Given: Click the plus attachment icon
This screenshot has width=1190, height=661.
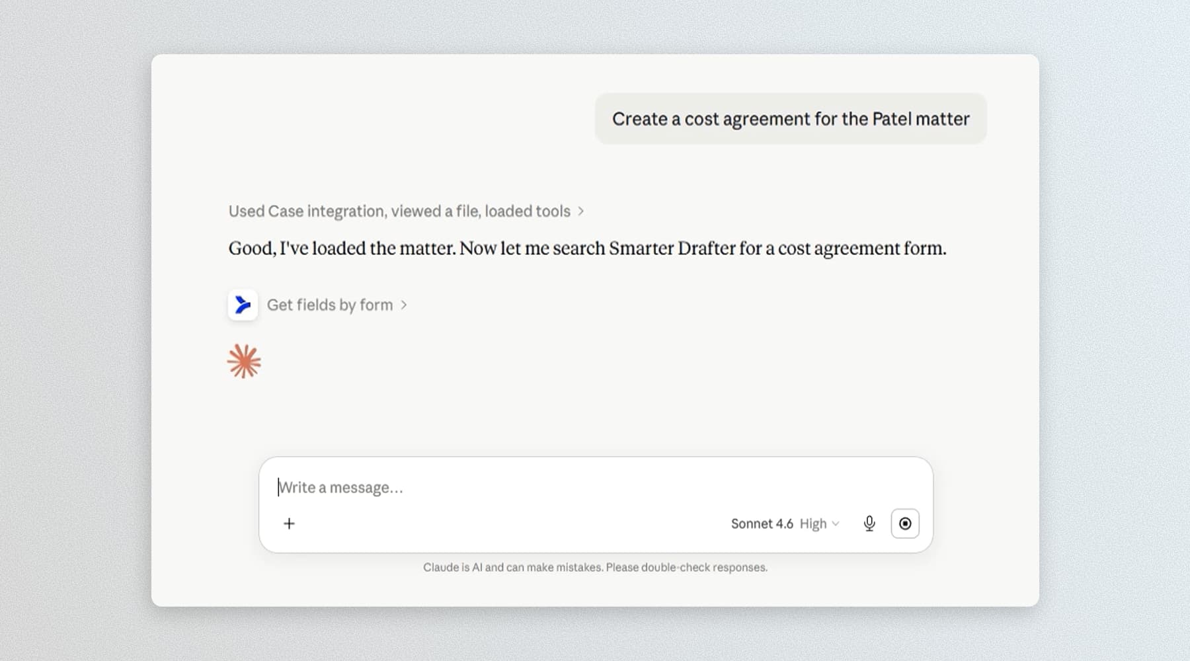Looking at the screenshot, I should point(289,524).
